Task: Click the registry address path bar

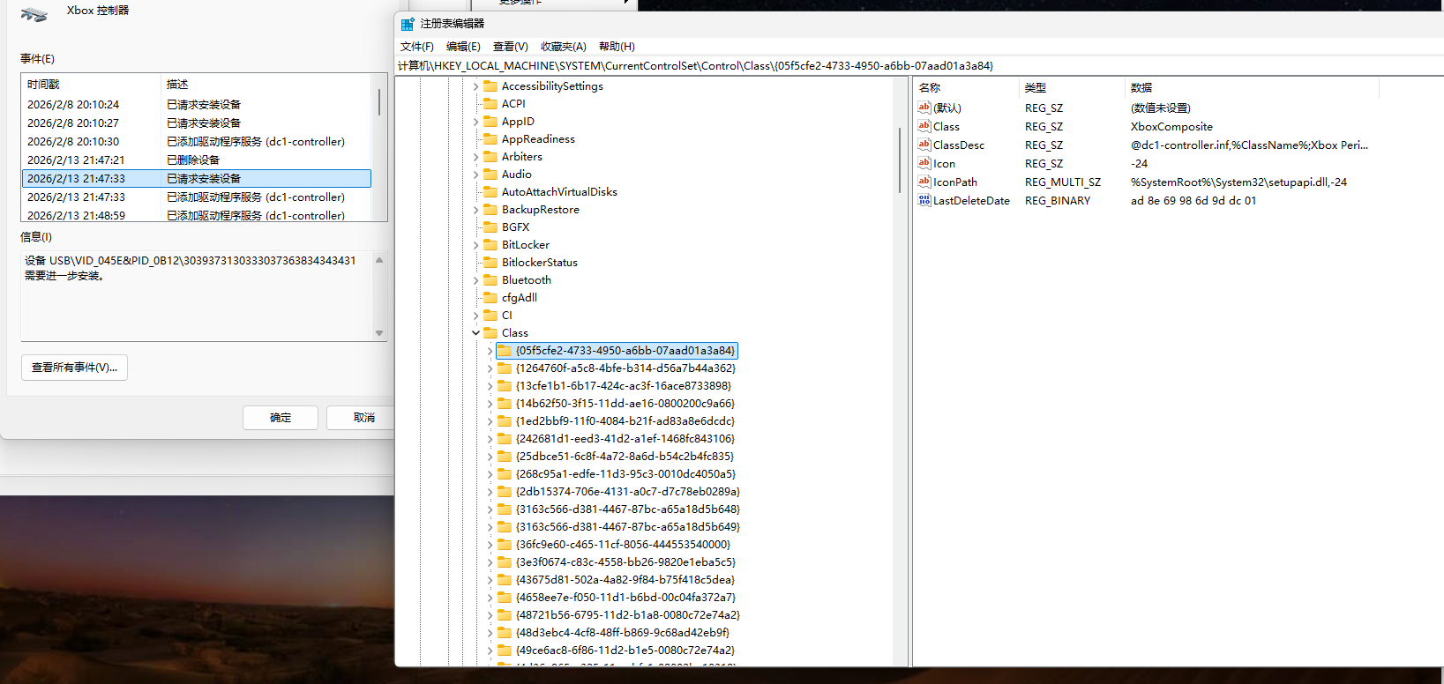Action: tap(917, 66)
